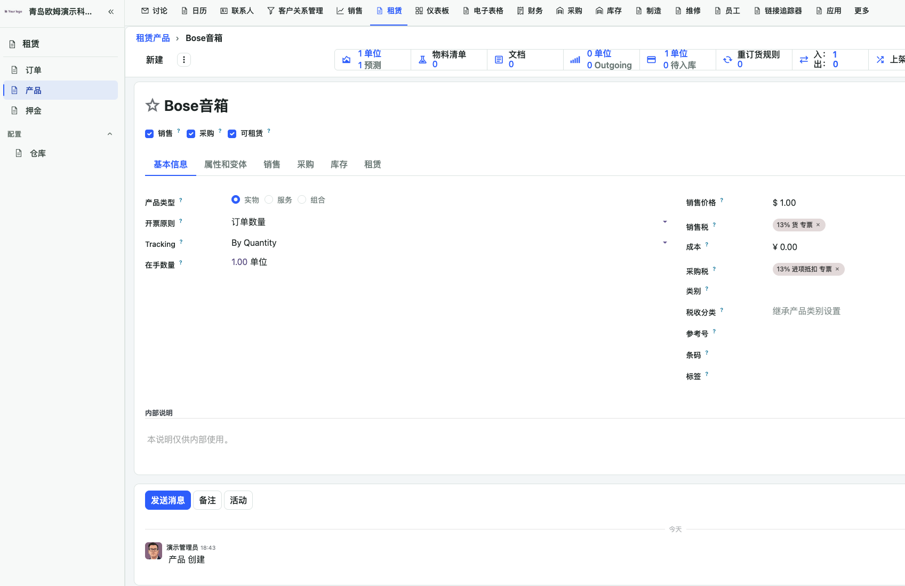This screenshot has height=586, width=905.
Task: Click the empty 类别 category field
Action: (x=838, y=291)
